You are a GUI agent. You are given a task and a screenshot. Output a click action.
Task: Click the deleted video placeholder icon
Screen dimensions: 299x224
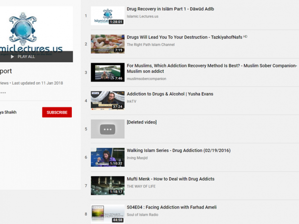tap(108, 129)
